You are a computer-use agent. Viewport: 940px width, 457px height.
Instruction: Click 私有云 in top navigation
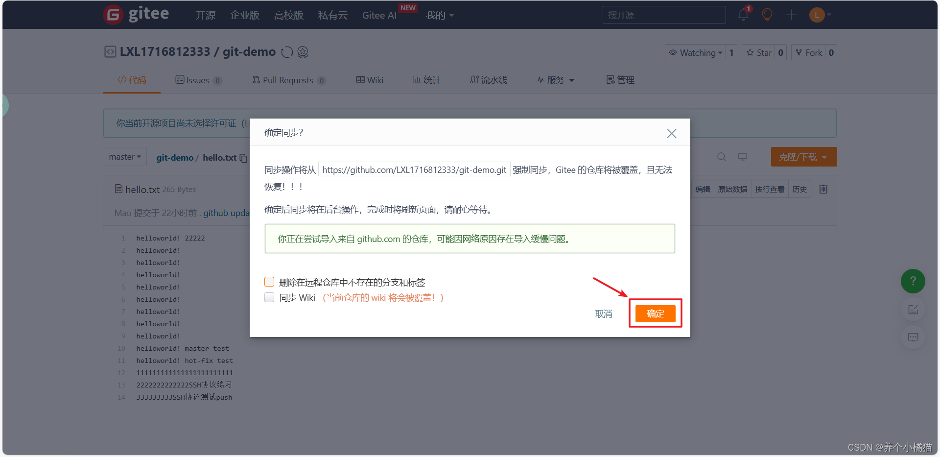click(333, 15)
